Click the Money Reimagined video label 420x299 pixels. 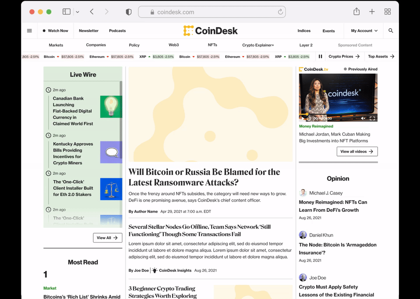pos(316,126)
